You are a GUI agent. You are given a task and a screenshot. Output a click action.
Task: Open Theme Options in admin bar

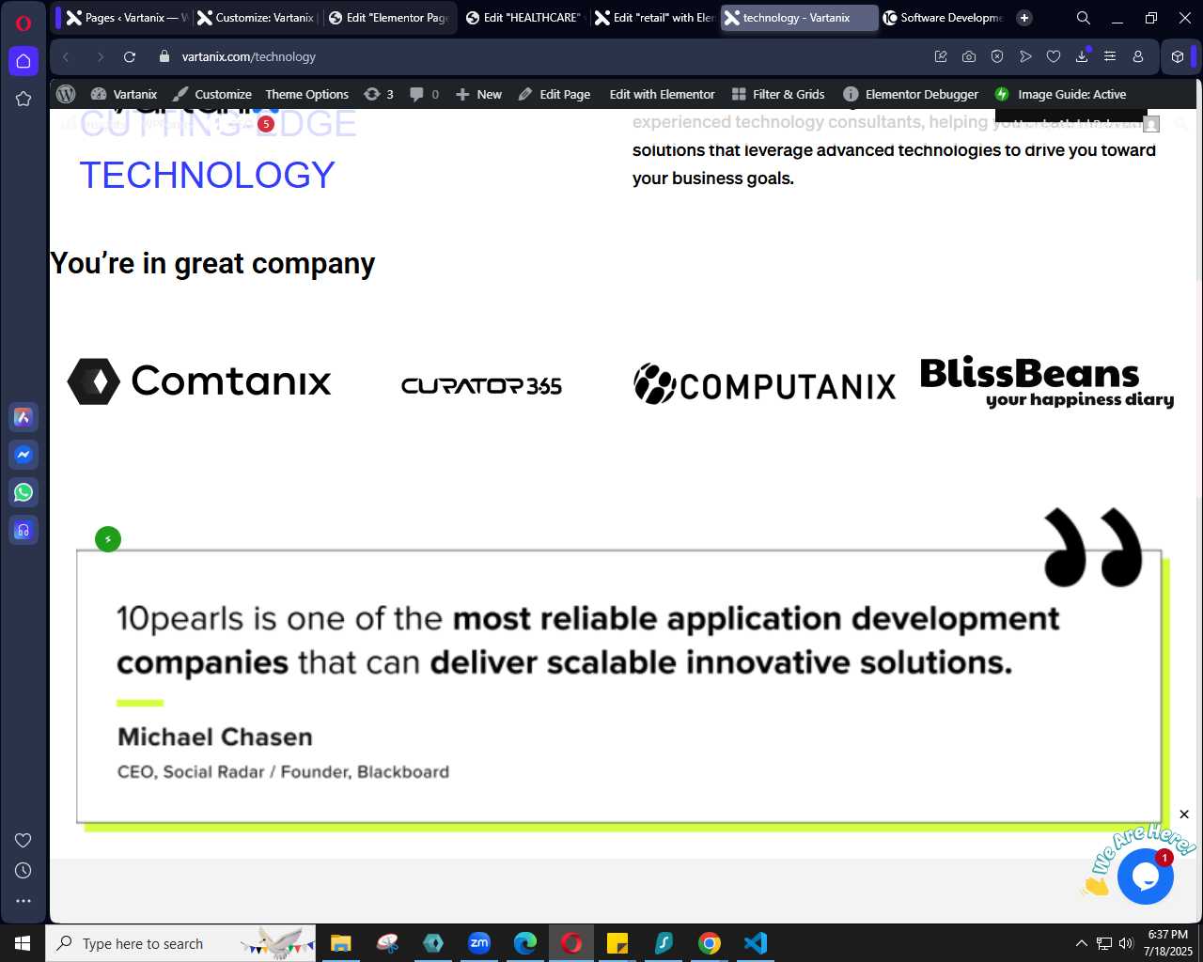(306, 94)
